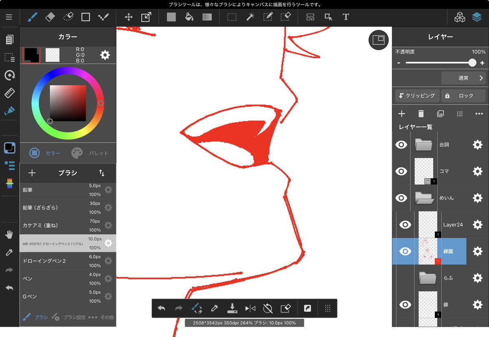The height and width of the screenshot is (337, 489).
Task: Select the rectangular Selection tool
Action: pos(232,17)
